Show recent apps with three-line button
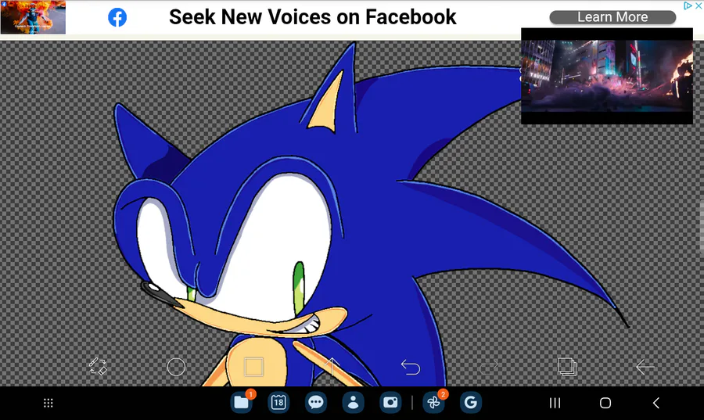704x420 pixels. click(555, 403)
